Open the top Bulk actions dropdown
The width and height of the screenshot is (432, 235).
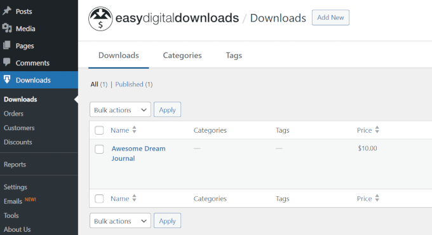(120, 110)
